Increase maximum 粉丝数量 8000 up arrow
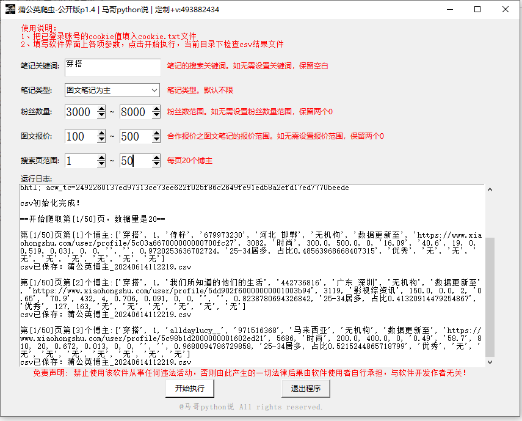 point(156,109)
